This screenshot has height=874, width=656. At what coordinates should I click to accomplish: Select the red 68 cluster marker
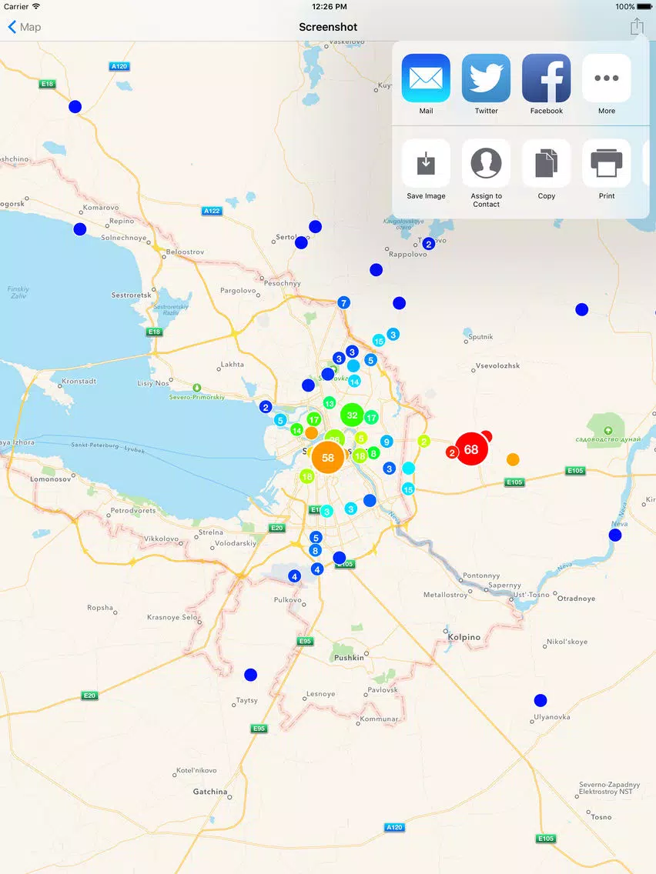(x=471, y=449)
